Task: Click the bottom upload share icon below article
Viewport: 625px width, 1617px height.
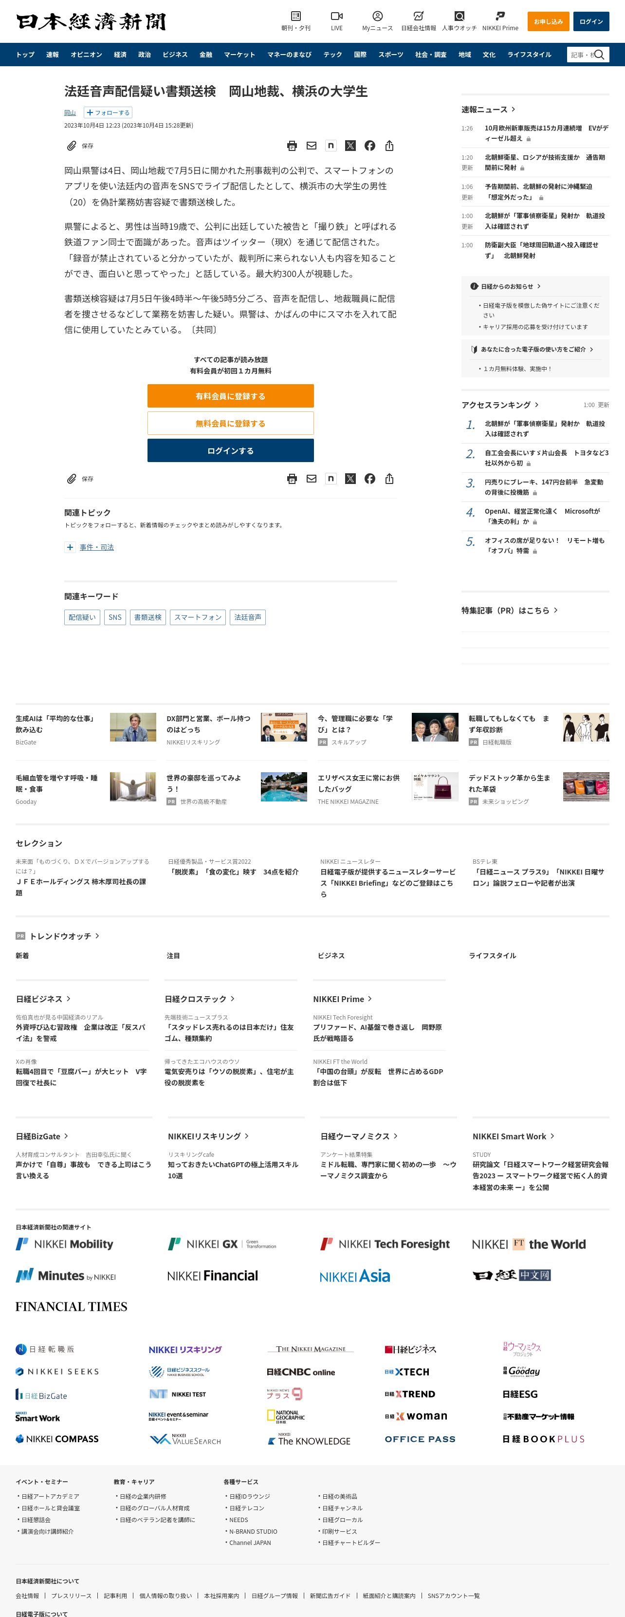Action: pyautogui.click(x=389, y=479)
